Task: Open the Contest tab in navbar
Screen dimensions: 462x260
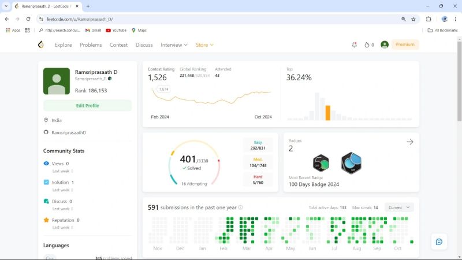Action: (x=118, y=45)
